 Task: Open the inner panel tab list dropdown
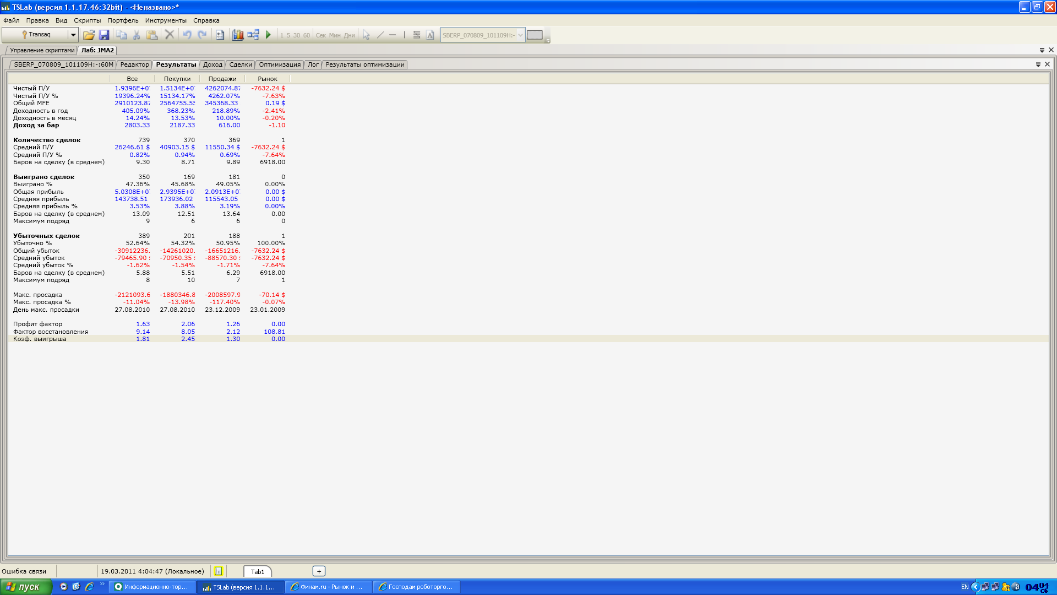[1038, 64]
